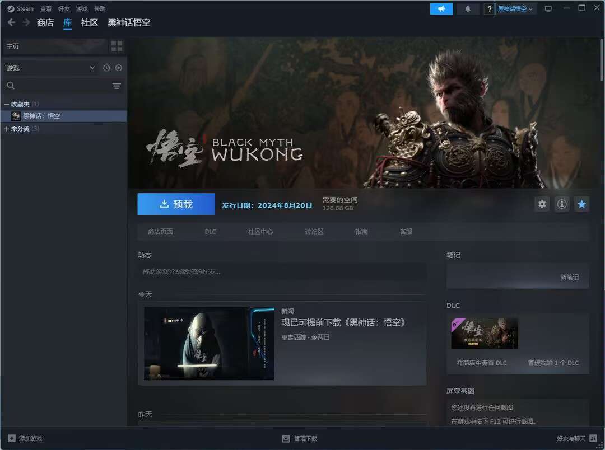Screen dimensions: 605x450
Task: Click the activity post input field
Action: (x=282, y=272)
